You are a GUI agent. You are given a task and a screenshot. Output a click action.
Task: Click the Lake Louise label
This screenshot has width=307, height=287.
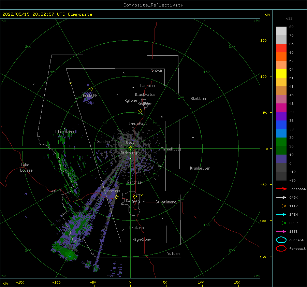(x=26, y=168)
